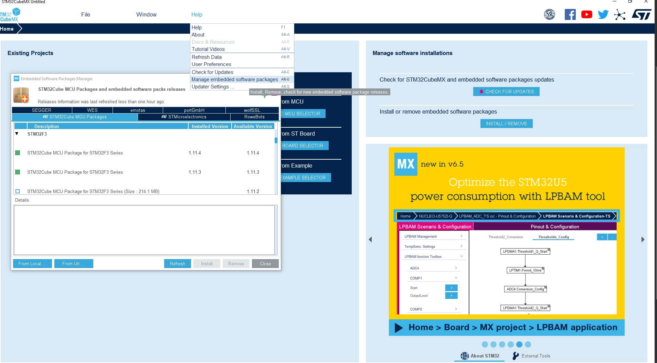
Task: Click the CHECK FOR UPDATES button
Action: click(x=506, y=92)
